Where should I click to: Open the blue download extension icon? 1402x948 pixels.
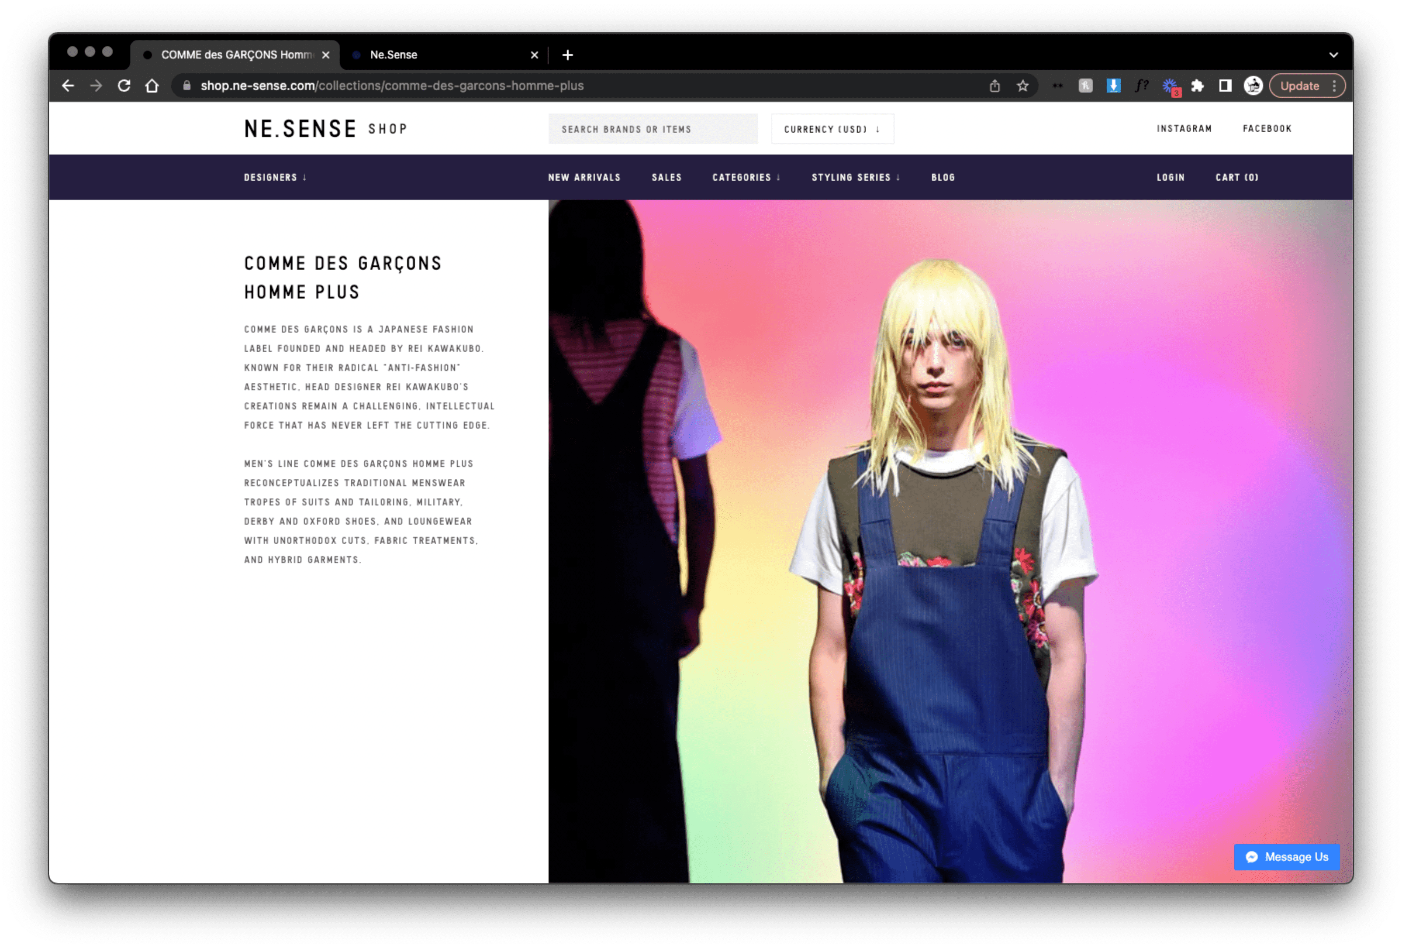[1114, 86]
